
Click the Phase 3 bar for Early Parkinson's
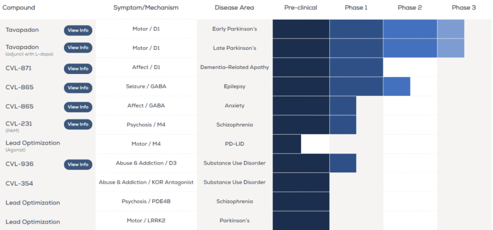click(451, 29)
